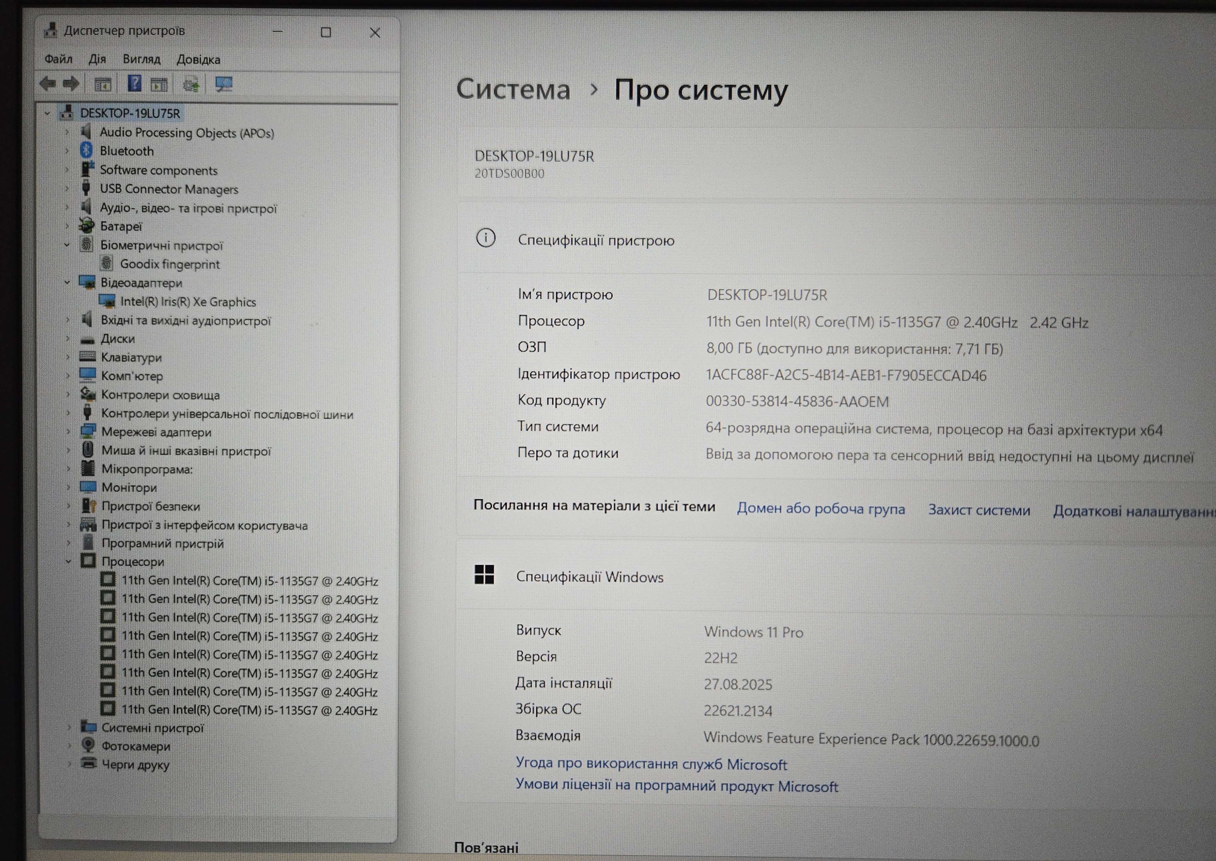Click Scan for hardware changes monitor icon
This screenshot has width=1216, height=861.
(224, 84)
